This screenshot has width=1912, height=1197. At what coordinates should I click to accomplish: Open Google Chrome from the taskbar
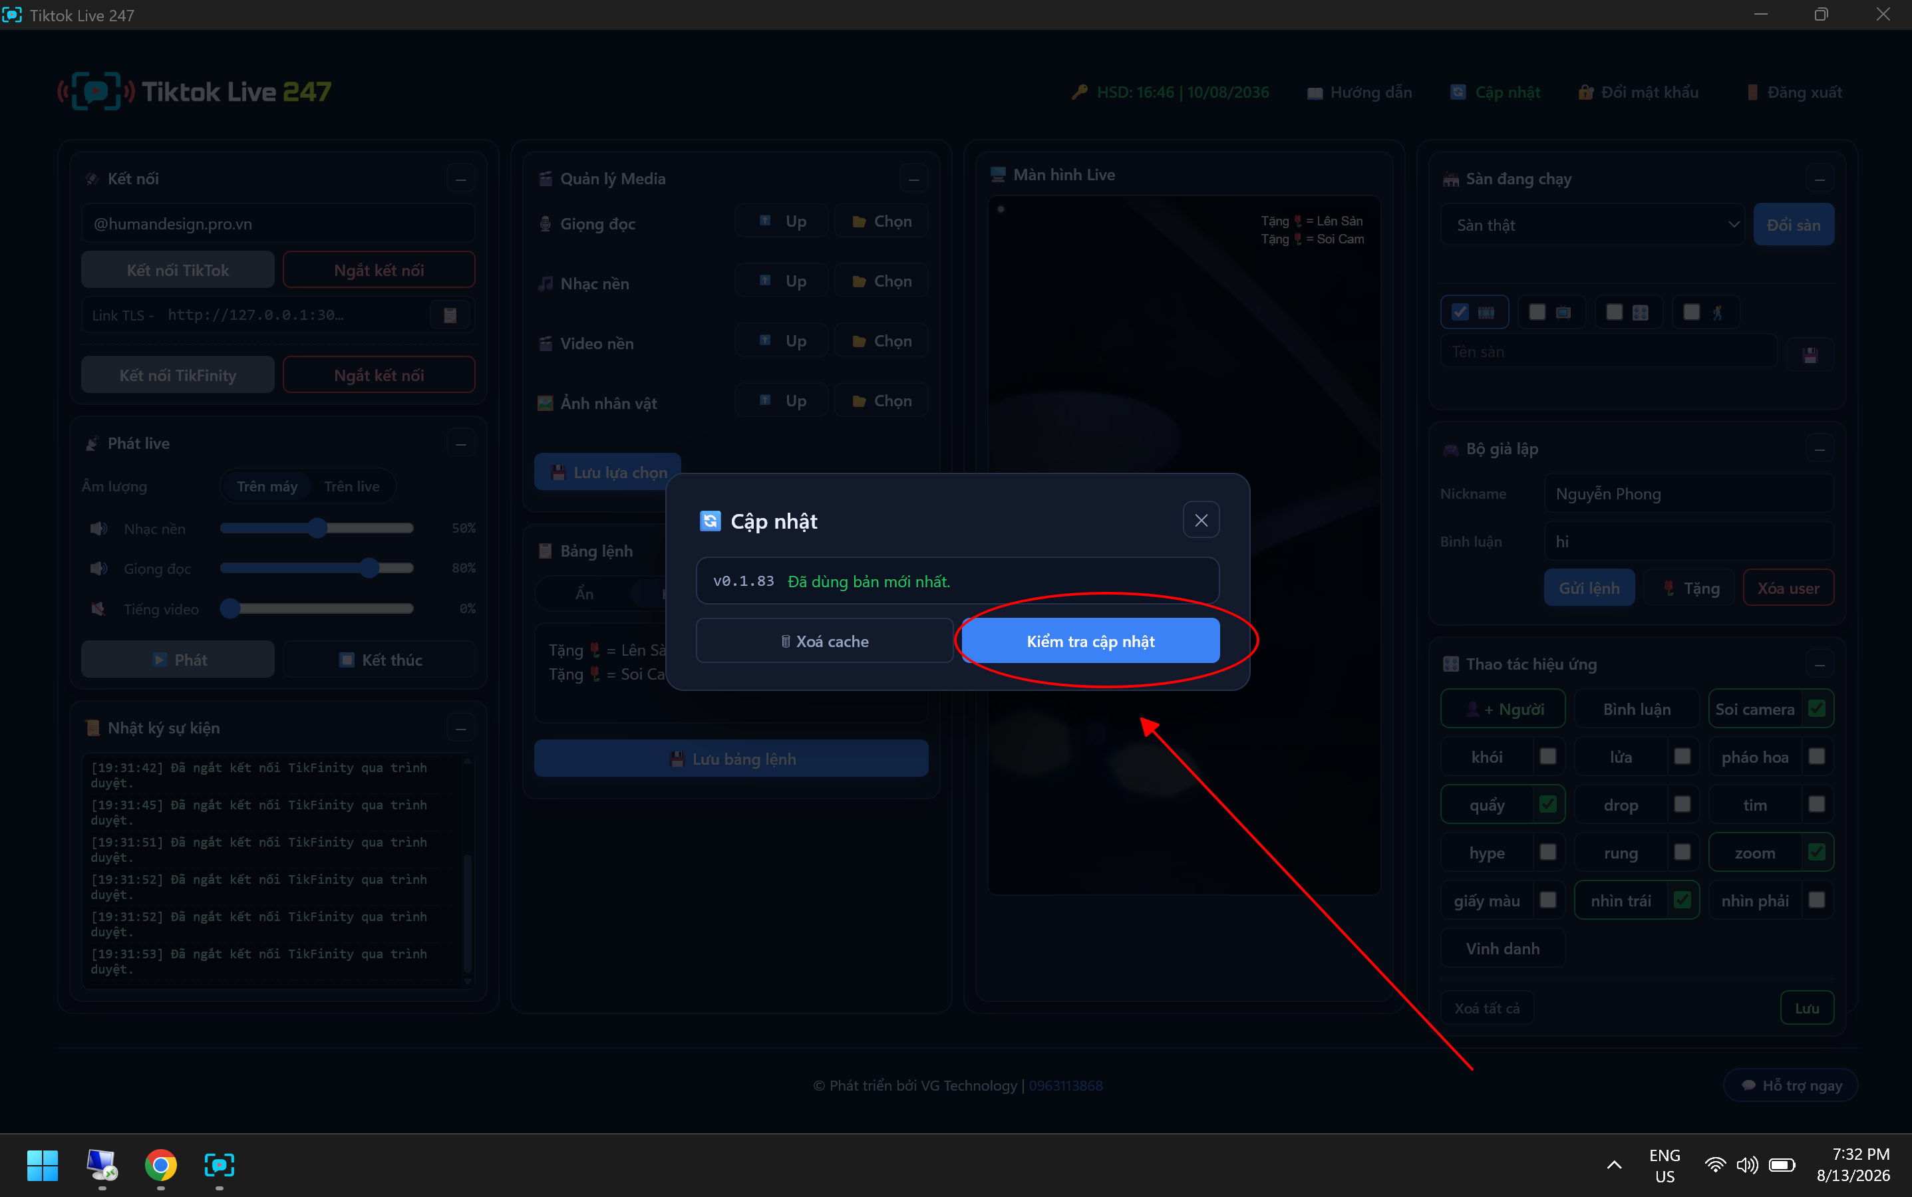point(161,1165)
